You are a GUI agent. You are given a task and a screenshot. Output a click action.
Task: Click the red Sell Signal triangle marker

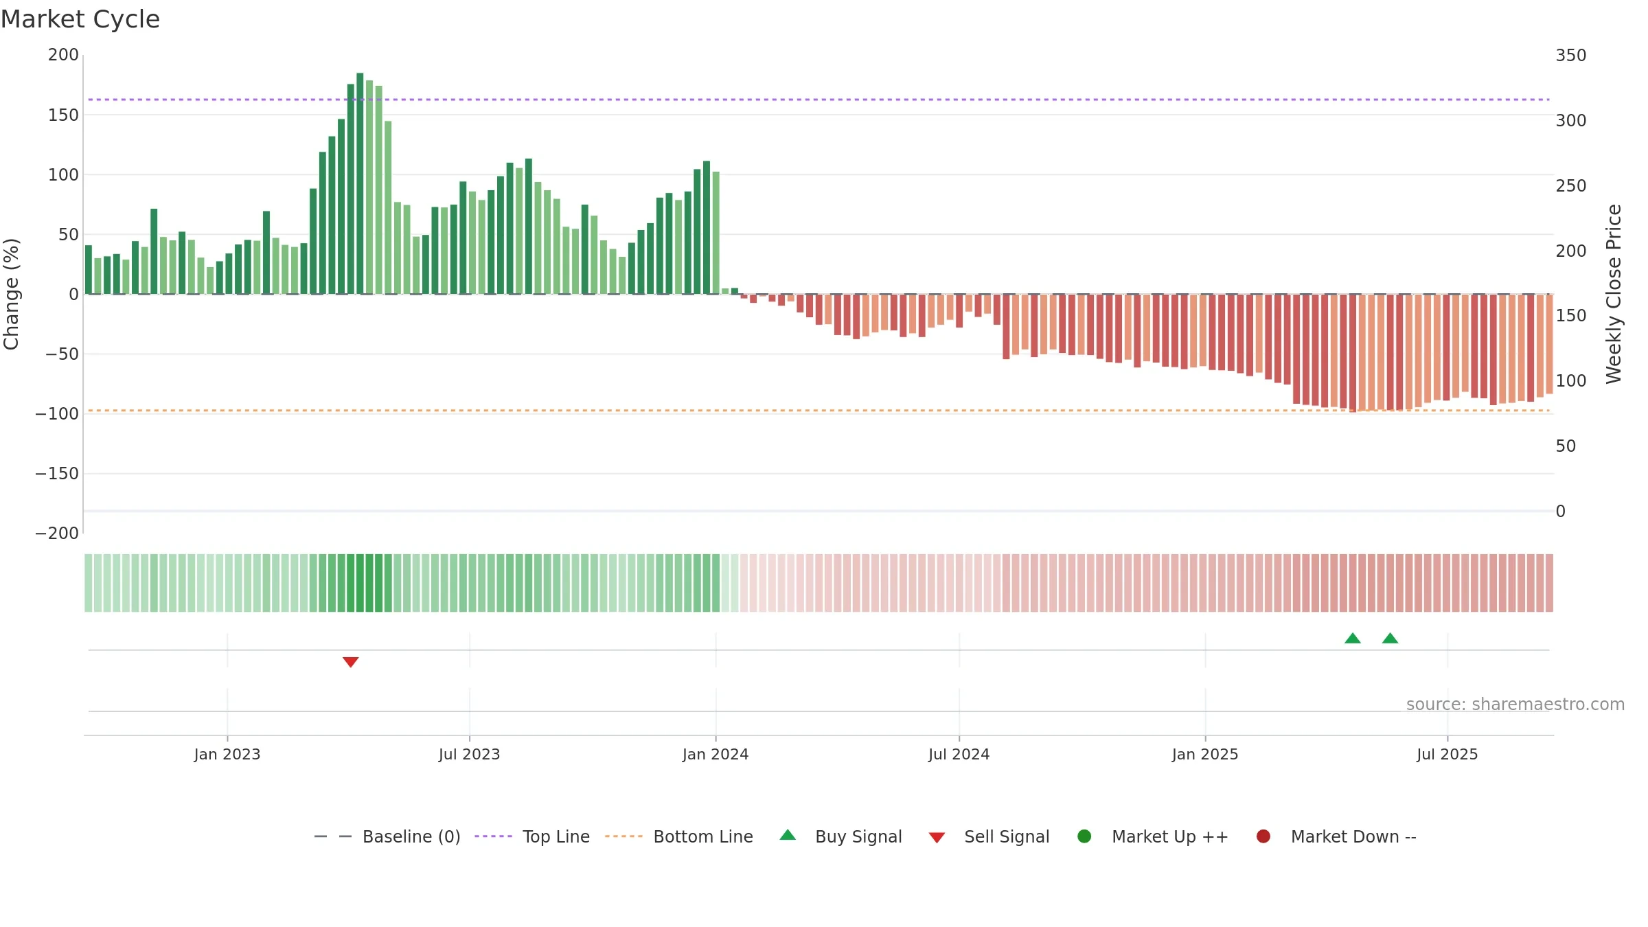350,662
